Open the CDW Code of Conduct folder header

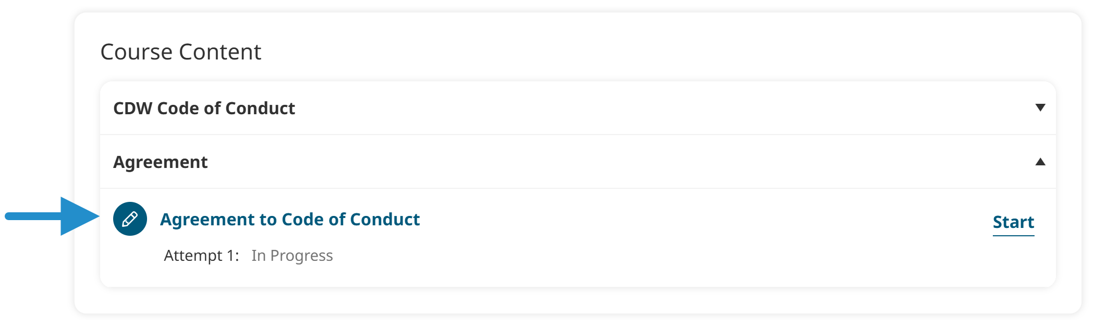204,108
